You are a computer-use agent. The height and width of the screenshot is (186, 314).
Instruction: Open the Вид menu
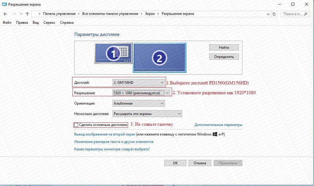pos(36,22)
